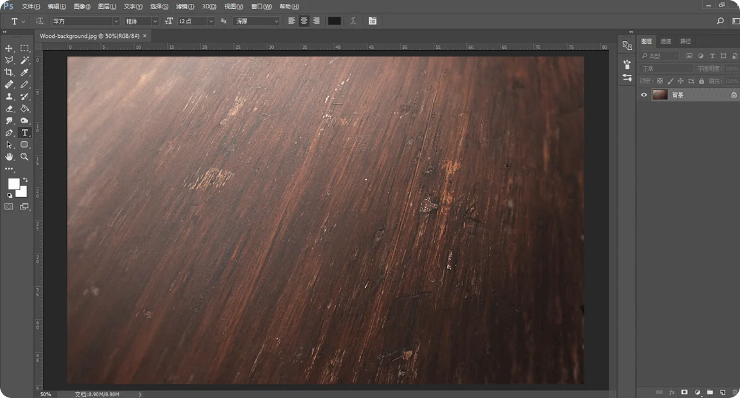The image size is (740, 398).
Task: Open the anti-aliasing dropdown 浑厚
Action: click(257, 21)
